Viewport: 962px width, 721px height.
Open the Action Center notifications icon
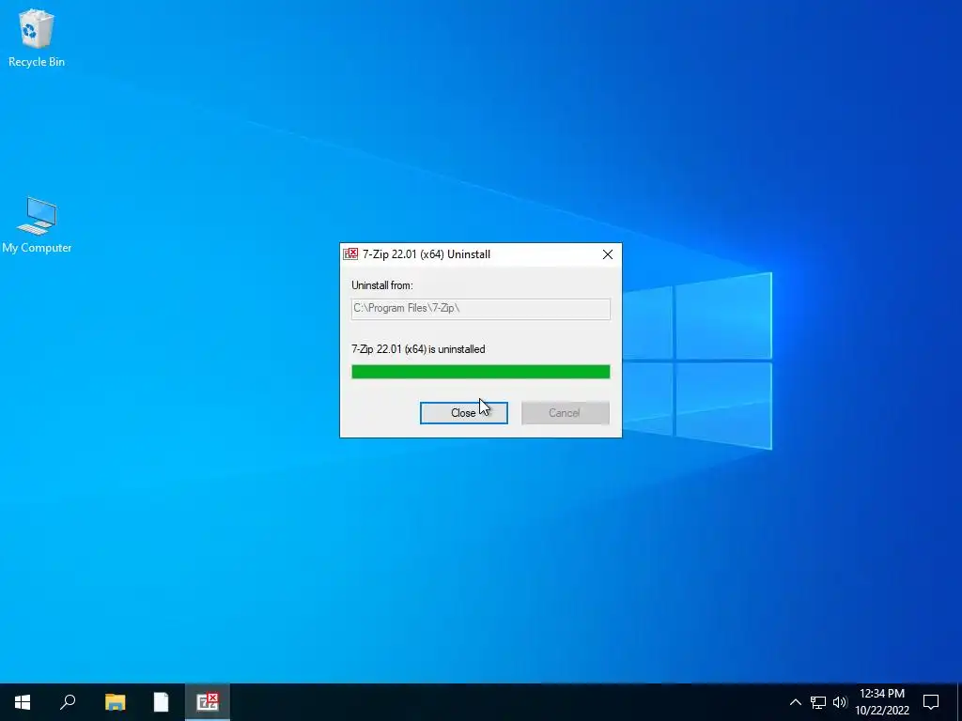click(931, 702)
